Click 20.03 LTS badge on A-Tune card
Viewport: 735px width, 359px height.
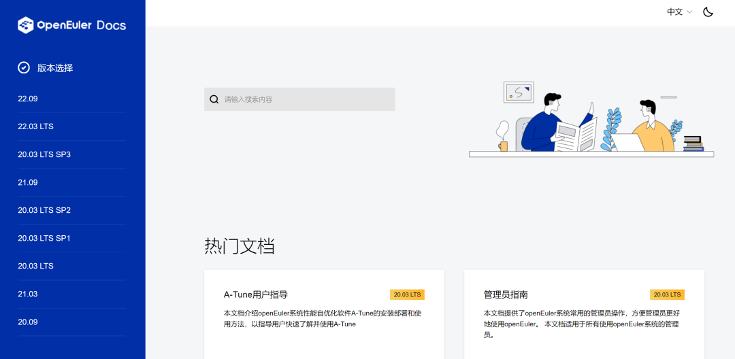(407, 295)
